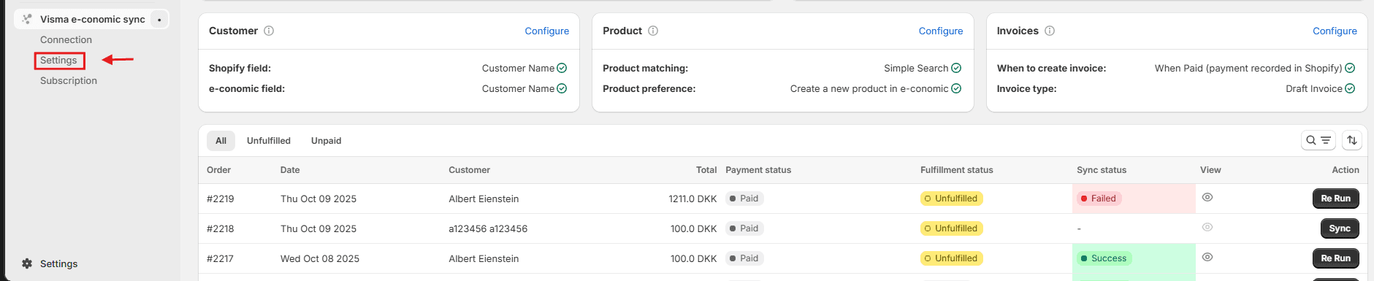The height and width of the screenshot is (281, 1374).
Task: Click check icon after Create a new product
Action: click(956, 88)
